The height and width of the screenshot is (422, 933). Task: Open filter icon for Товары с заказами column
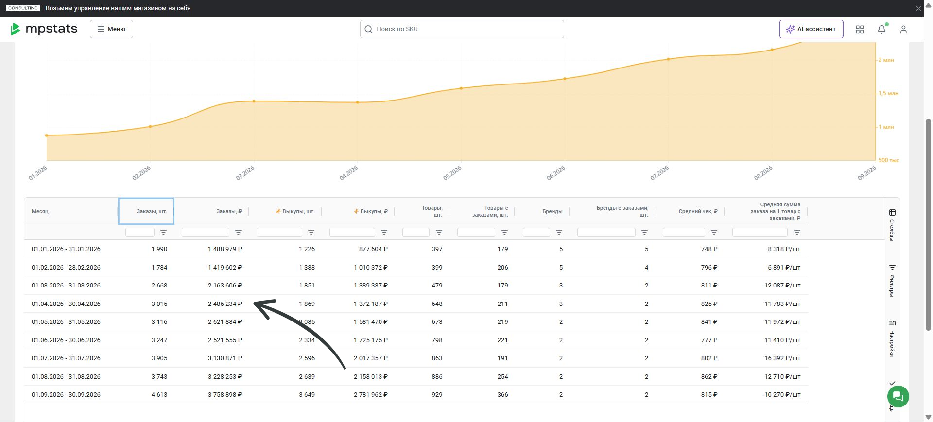click(x=504, y=233)
